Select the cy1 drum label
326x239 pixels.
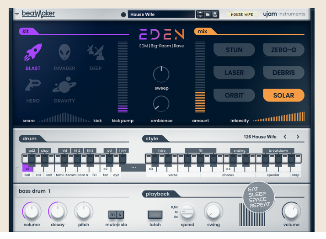tap(110, 150)
